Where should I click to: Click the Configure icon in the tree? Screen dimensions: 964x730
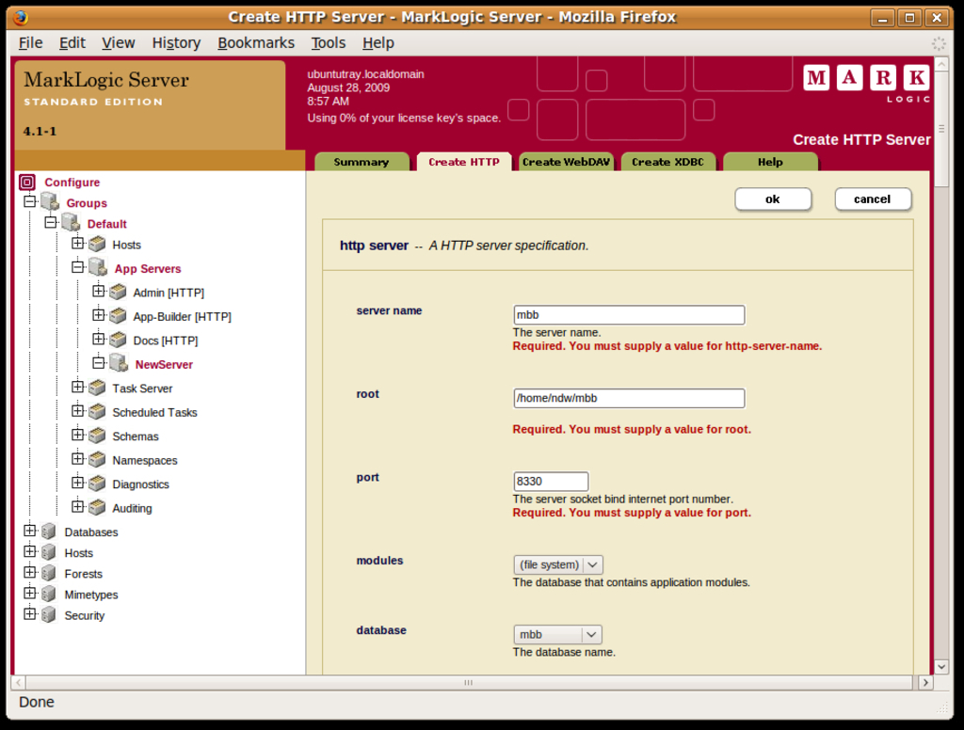point(27,182)
